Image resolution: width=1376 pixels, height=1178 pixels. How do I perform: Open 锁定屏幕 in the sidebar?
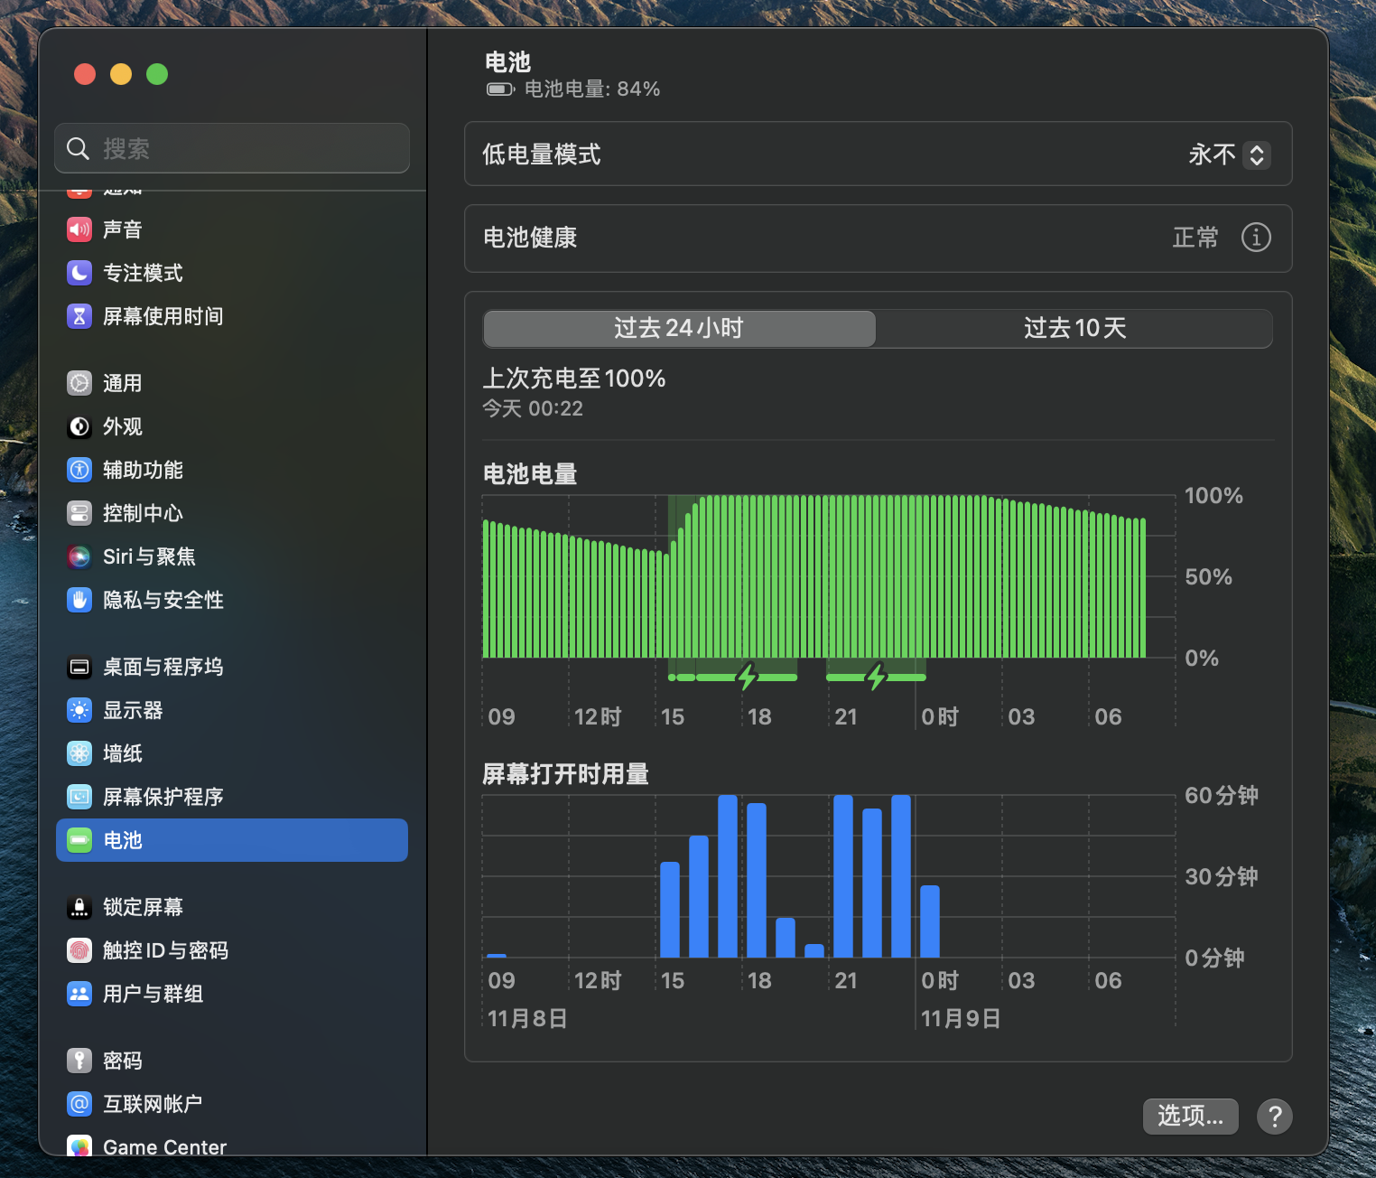point(143,907)
